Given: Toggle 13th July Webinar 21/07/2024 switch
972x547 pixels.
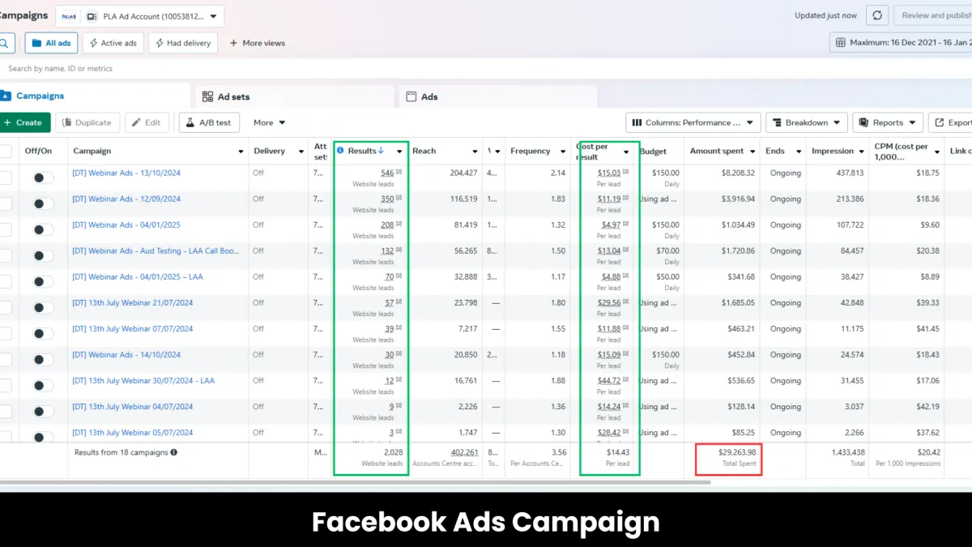Looking at the screenshot, I should click(43, 308).
